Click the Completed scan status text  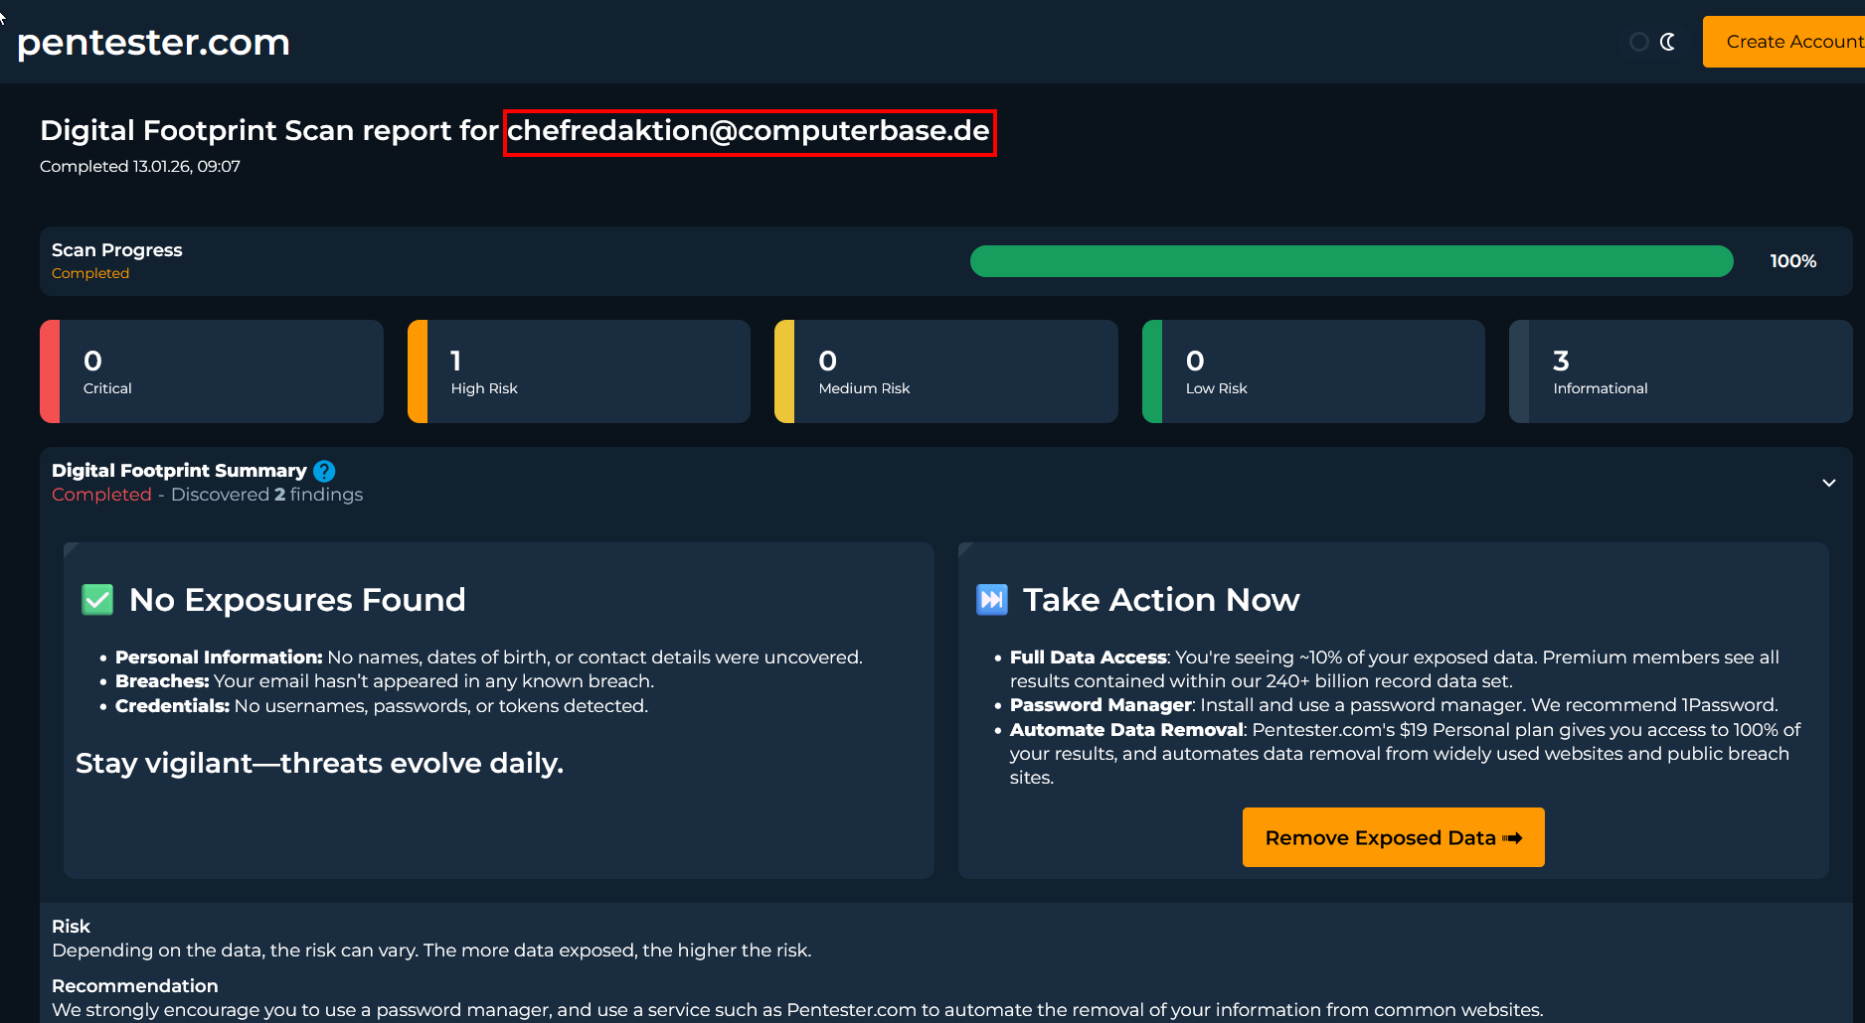point(89,273)
